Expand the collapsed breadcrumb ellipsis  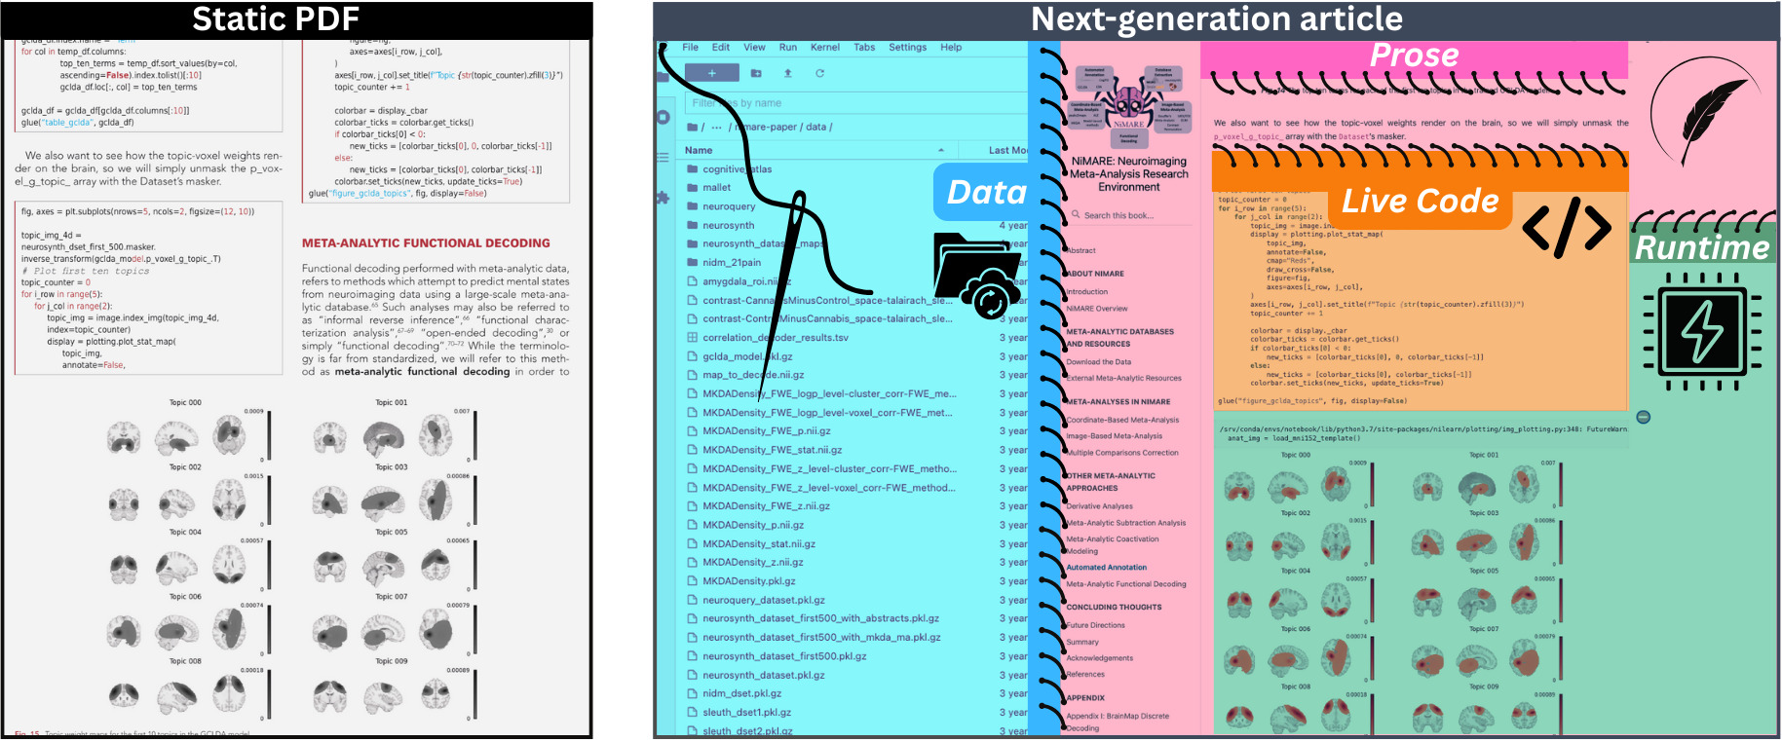pos(717,128)
